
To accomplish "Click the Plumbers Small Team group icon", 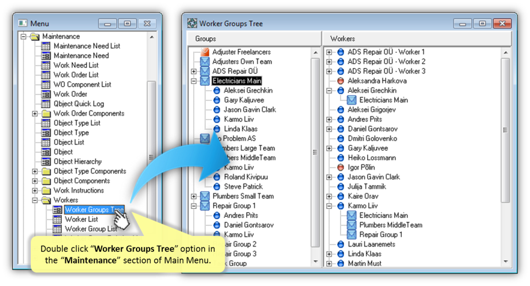I will tap(205, 196).
